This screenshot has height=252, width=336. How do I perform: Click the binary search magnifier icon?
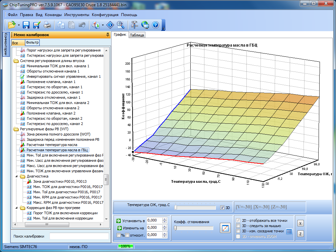(120, 25)
